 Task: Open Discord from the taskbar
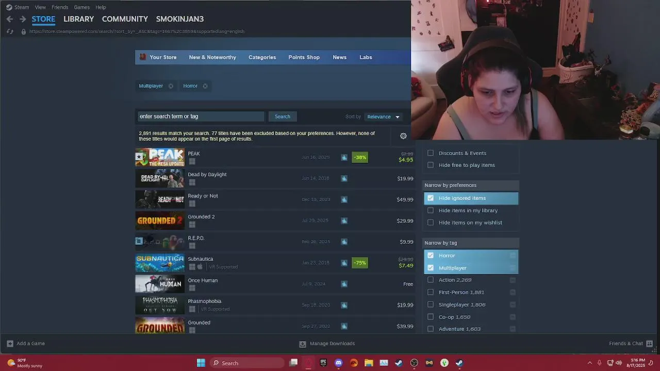click(338, 363)
